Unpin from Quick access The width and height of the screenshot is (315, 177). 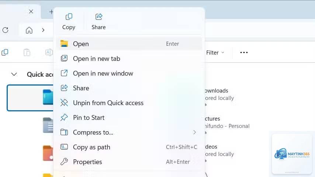pyautogui.click(x=129, y=103)
